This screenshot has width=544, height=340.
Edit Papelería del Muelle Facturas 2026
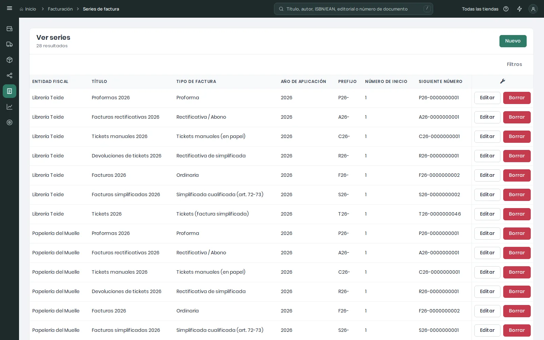487,311
